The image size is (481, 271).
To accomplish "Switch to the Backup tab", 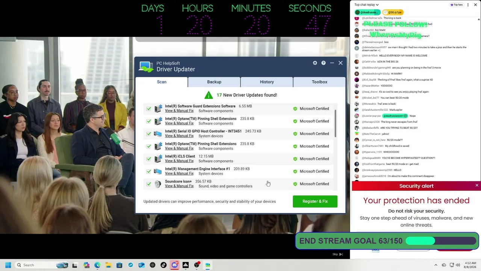I will pos(214,82).
